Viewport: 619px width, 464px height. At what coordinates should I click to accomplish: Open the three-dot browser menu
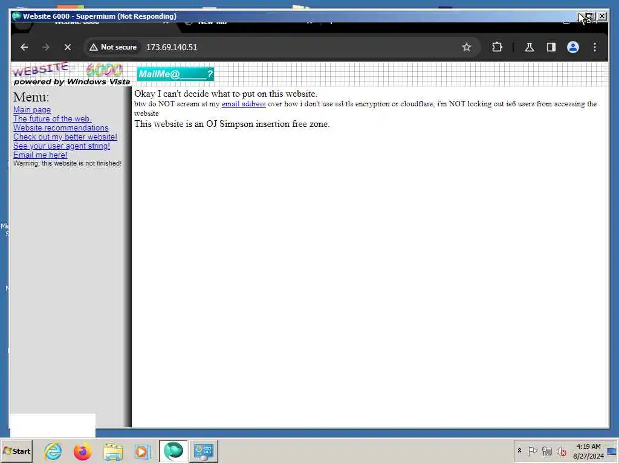pyautogui.click(x=595, y=47)
